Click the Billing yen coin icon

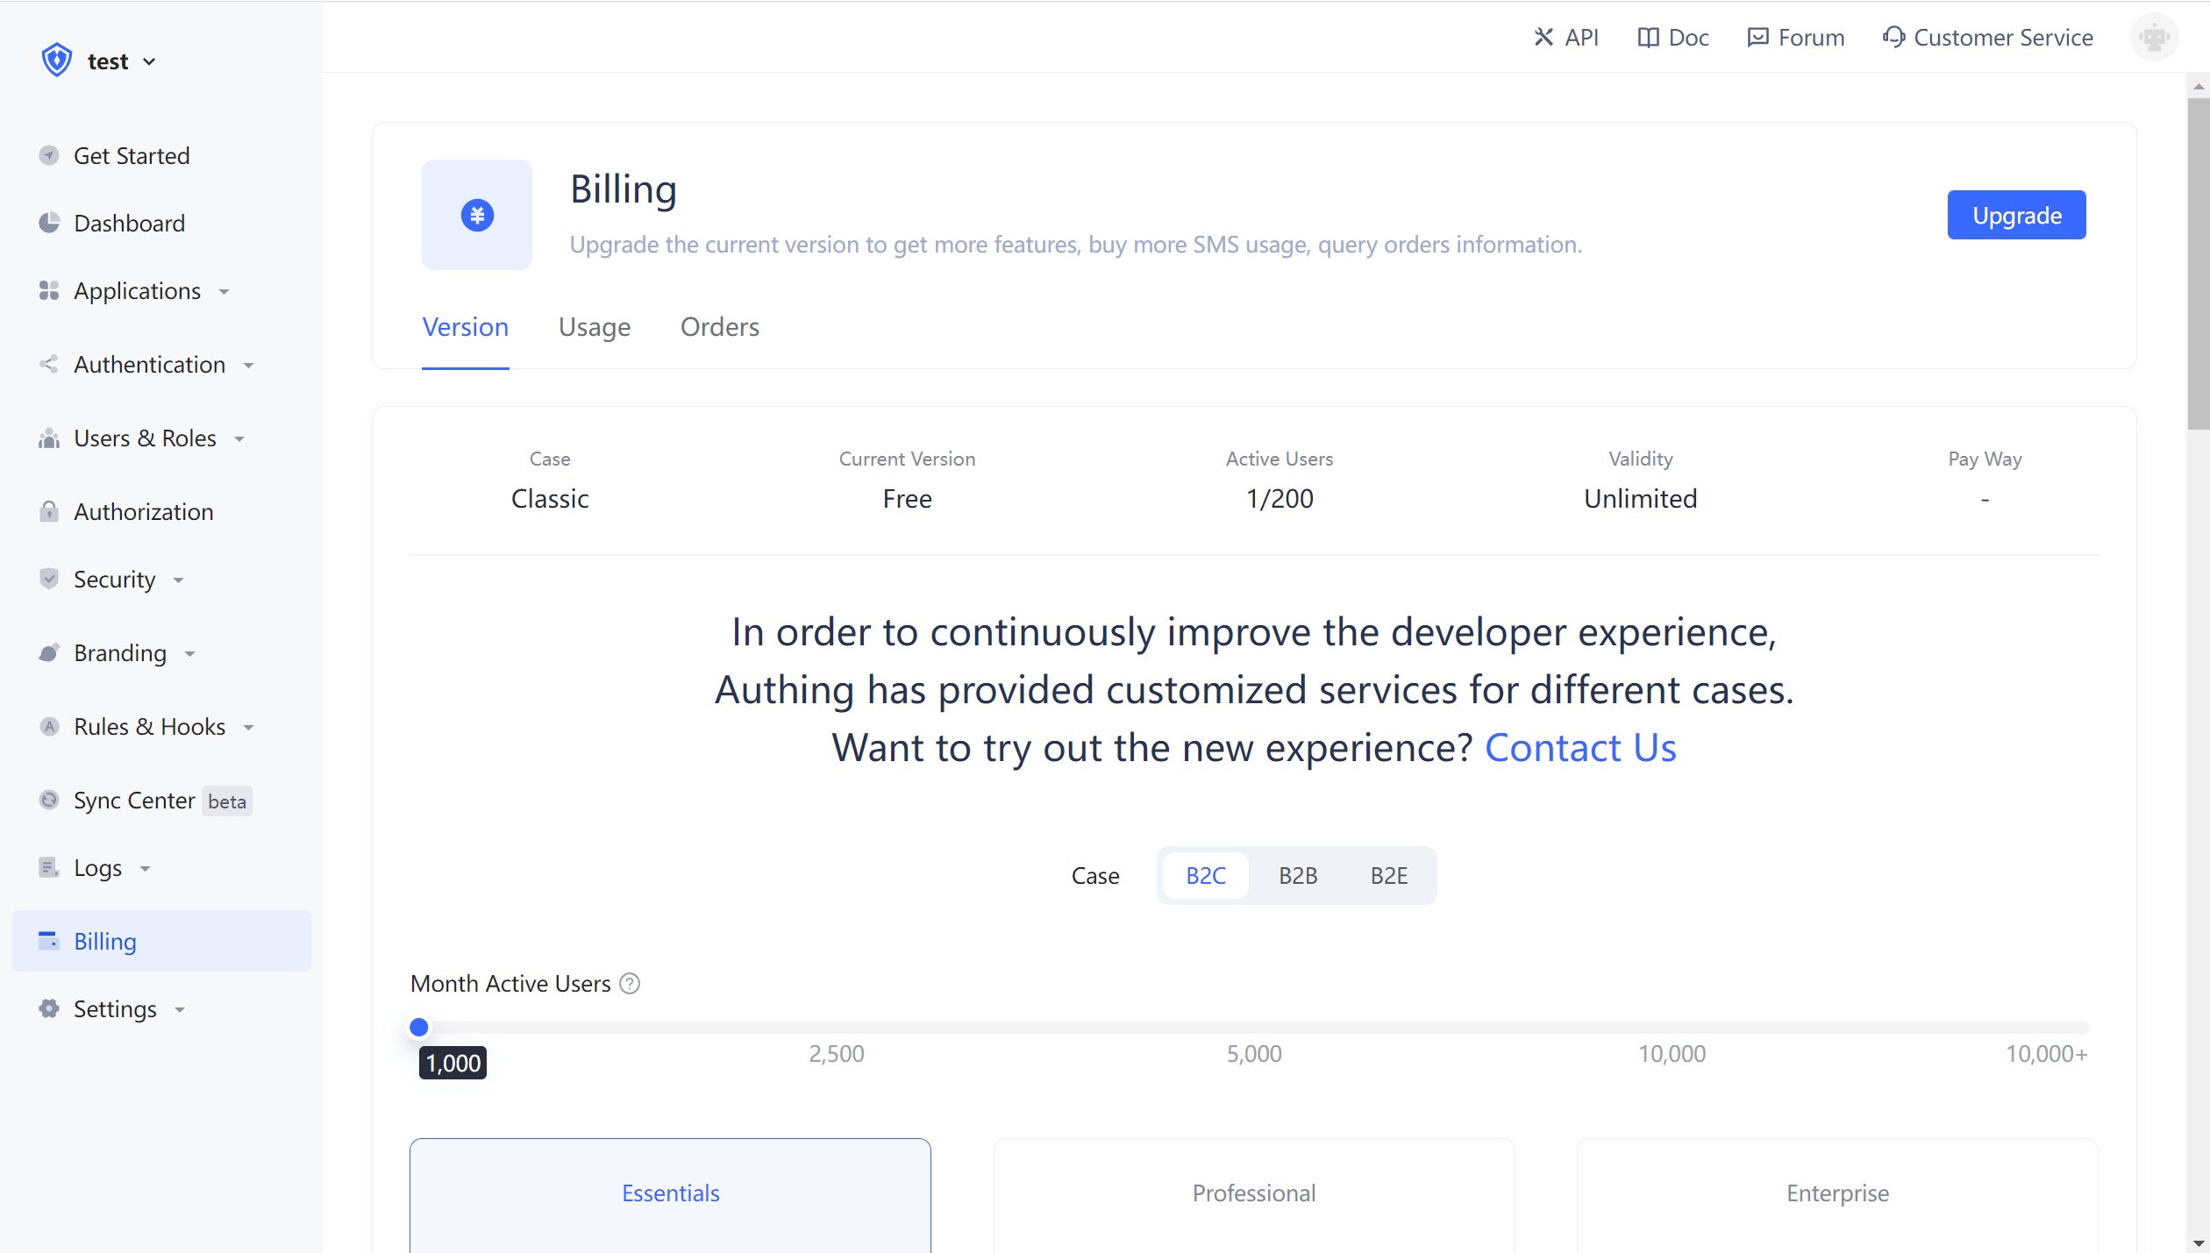(477, 215)
